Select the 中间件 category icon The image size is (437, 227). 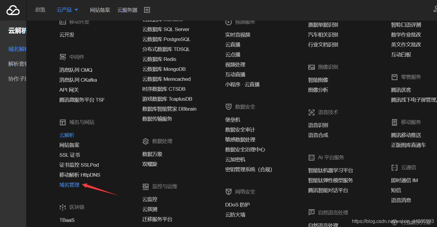[63, 57]
